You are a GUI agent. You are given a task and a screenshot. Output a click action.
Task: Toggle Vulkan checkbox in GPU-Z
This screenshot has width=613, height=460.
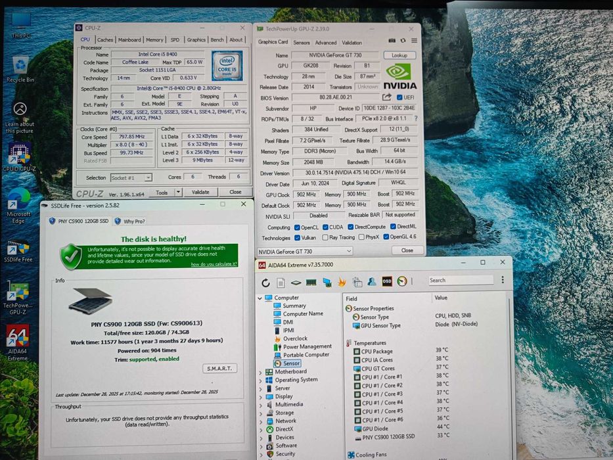click(297, 237)
